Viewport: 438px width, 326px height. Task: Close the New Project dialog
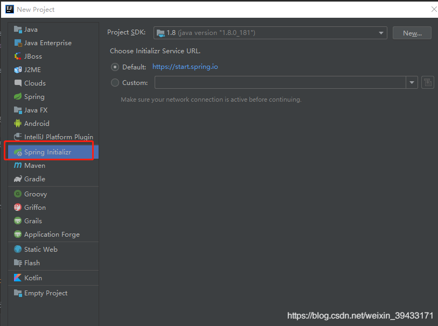[434, 10]
